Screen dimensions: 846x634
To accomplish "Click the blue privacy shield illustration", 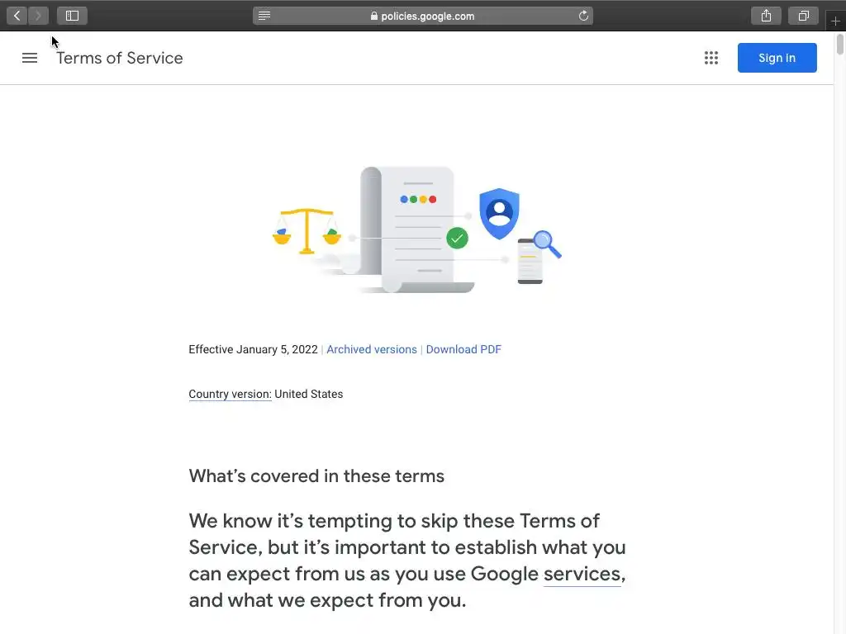I will pos(499,213).
